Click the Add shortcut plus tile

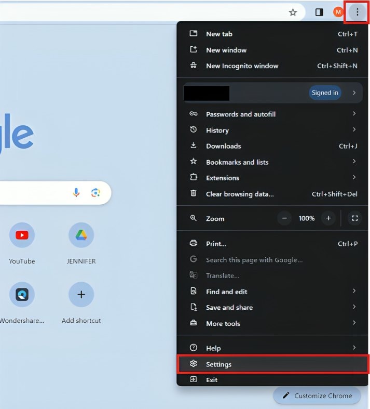point(81,295)
